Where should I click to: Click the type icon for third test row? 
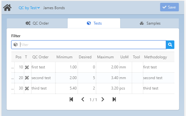27,88
